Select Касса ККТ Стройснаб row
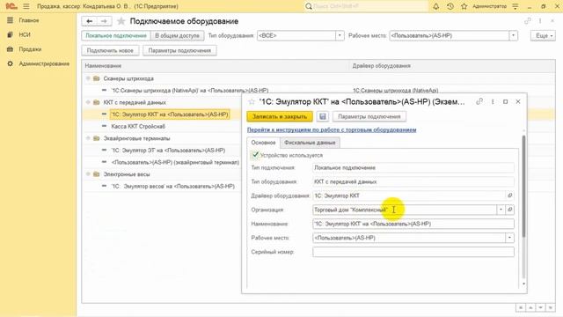This screenshot has height=317, width=563. [138, 127]
